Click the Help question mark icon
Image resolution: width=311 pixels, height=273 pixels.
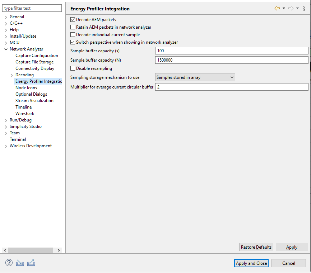point(9,263)
